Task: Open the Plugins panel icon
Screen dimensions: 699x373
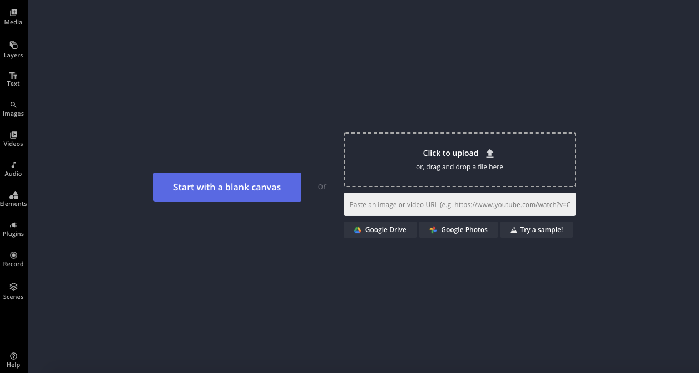Action: click(x=13, y=225)
